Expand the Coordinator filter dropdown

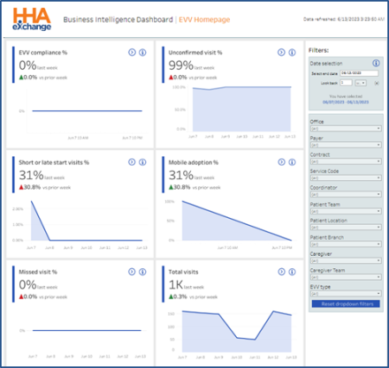click(346, 194)
